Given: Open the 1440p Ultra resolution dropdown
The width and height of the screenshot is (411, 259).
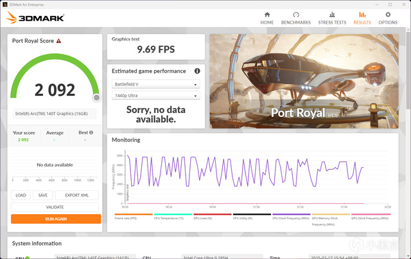Looking at the screenshot, I should [x=155, y=96].
